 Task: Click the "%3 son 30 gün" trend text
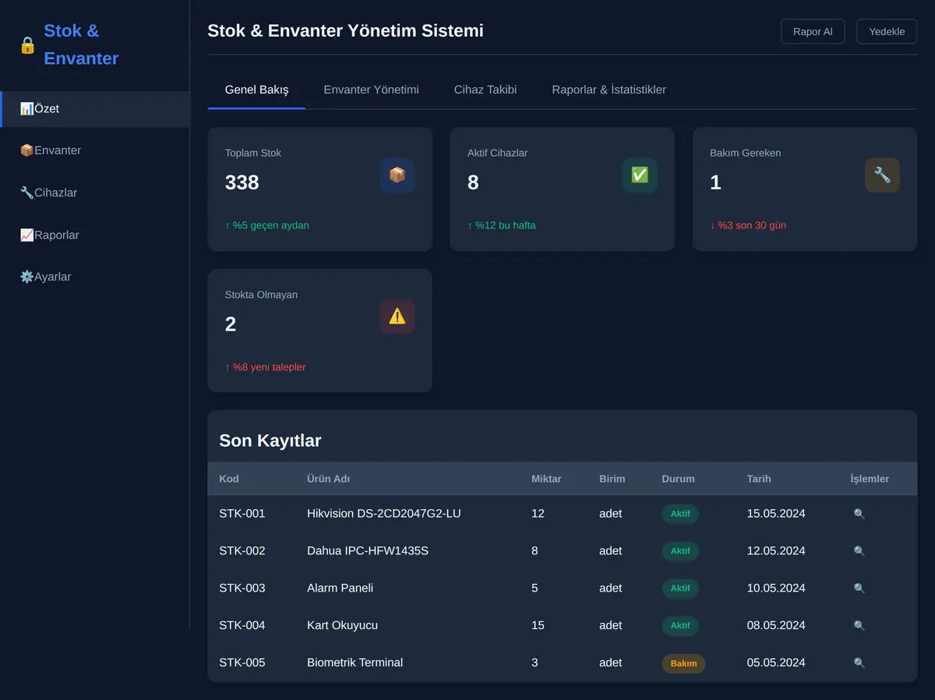(x=748, y=225)
